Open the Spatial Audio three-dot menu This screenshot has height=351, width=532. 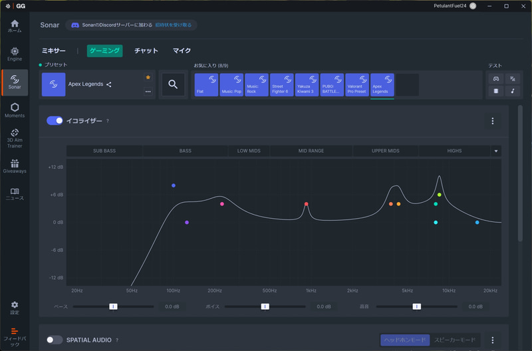pyautogui.click(x=493, y=340)
